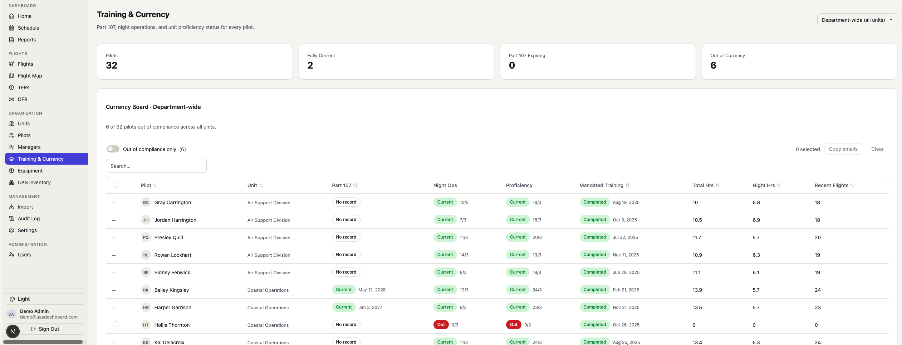Toggle the Out of compliance only switch
This screenshot has height=345, width=902.
pyautogui.click(x=113, y=149)
